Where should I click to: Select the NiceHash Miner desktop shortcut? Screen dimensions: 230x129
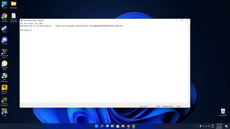click(4, 65)
